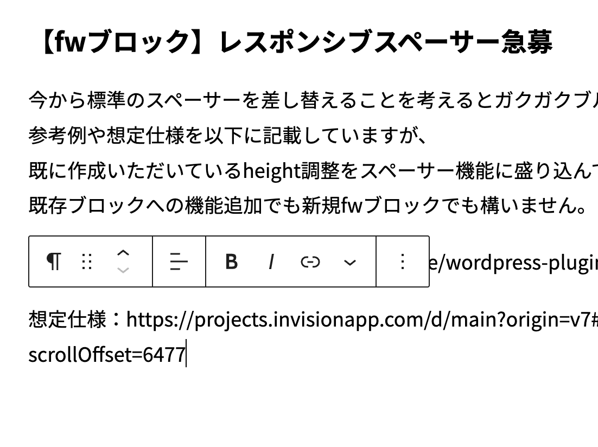Place cursor at end of scrollOffset=6477
598x447 pixels.
click(x=186, y=355)
